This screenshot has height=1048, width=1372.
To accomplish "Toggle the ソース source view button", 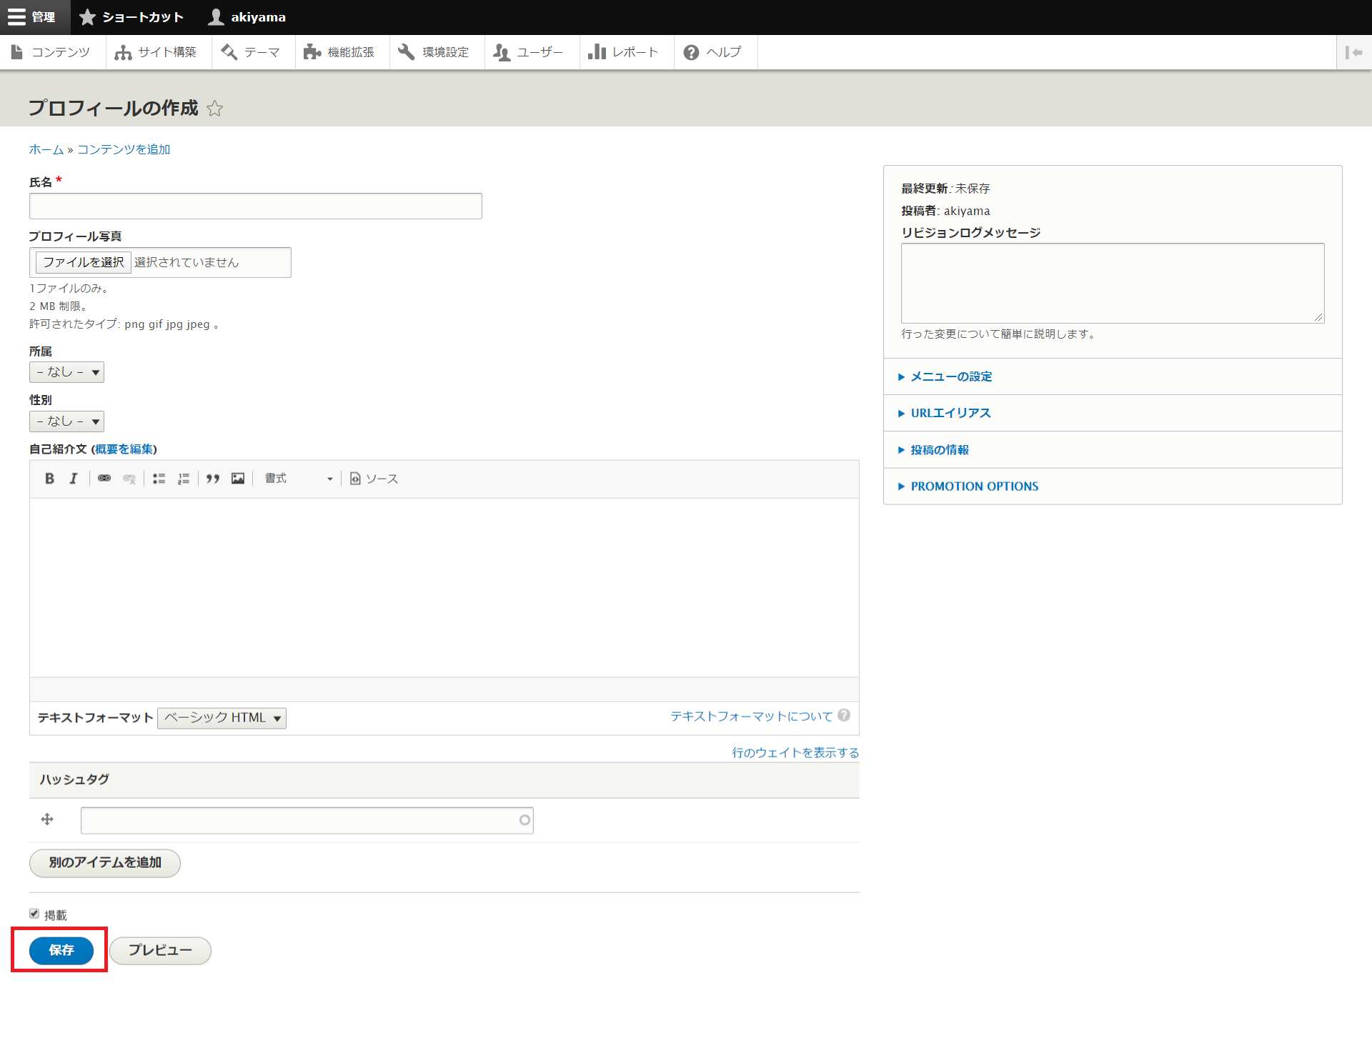I will click(x=374, y=479).
